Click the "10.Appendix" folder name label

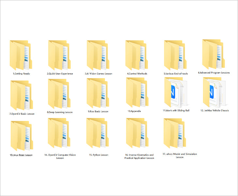coord(136,111)
